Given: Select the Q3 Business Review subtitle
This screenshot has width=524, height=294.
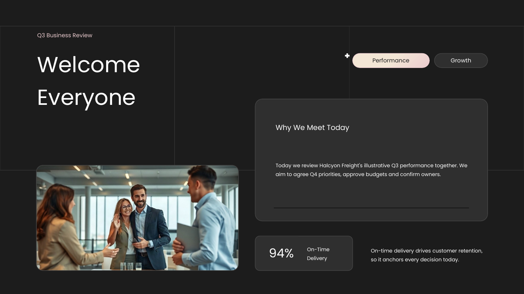Looking at the screenshot, I should [65, 35].
